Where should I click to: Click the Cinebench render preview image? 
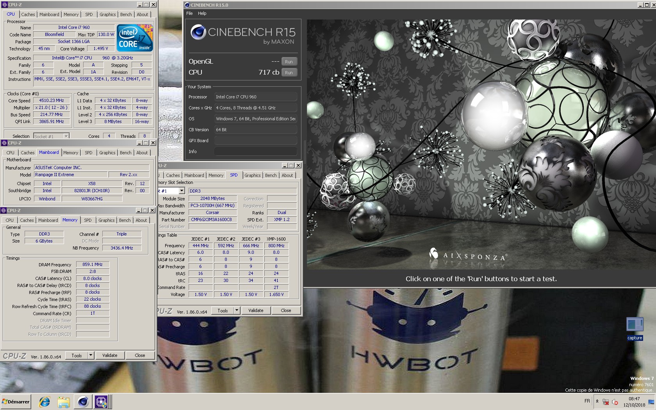click(481, 144)
